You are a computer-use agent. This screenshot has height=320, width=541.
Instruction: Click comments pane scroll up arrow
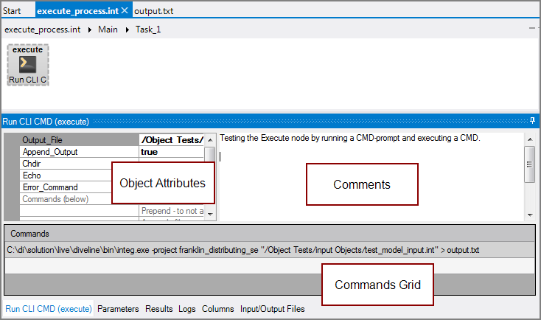pyautogui.click(x=530, y=139)
